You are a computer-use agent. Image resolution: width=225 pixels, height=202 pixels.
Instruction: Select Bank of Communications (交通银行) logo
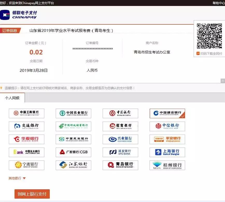click(x=26, y=126)
